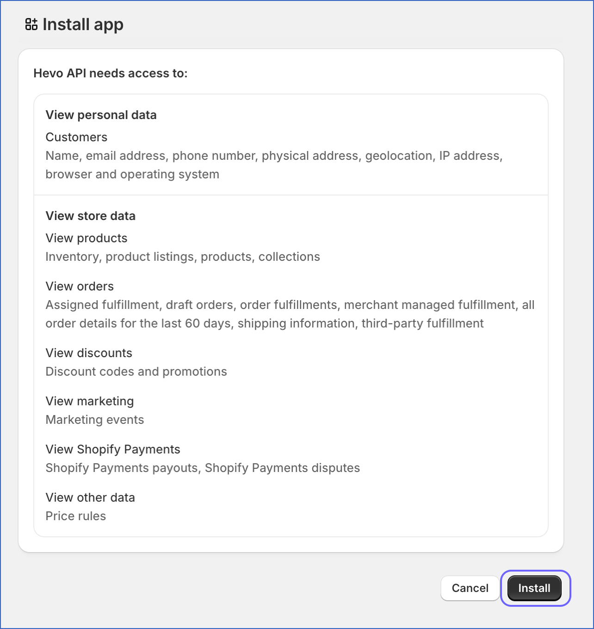
Task: Click the View Shopify Payments permission entry
Action: pyautogui.click(x=112, y=449)
